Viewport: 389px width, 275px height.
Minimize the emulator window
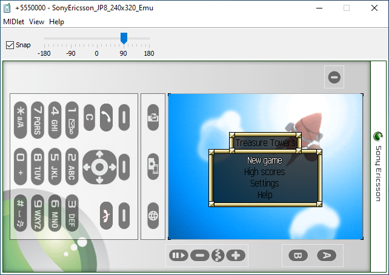tap(319, 8)
